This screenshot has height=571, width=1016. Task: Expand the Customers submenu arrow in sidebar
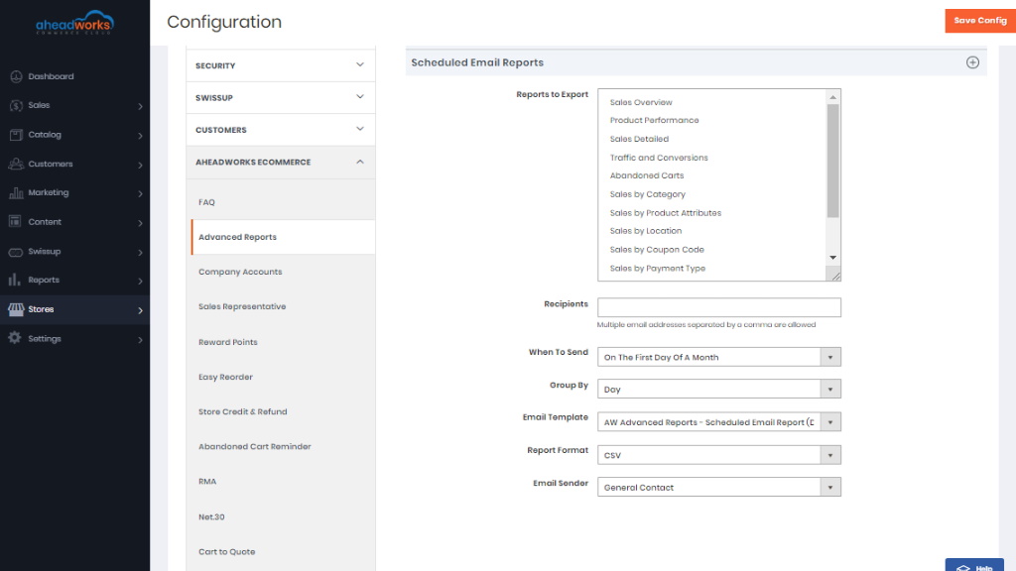140,165
